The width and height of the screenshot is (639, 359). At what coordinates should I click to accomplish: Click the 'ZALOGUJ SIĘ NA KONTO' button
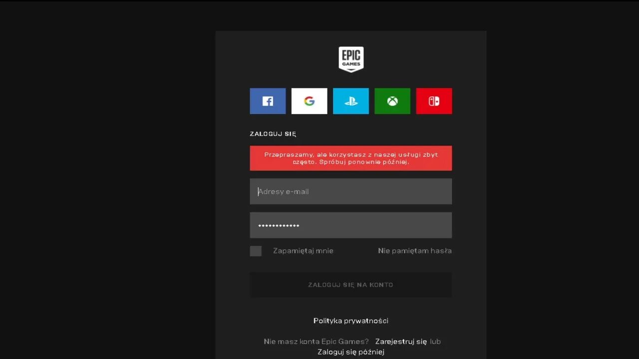click(351, 285)
